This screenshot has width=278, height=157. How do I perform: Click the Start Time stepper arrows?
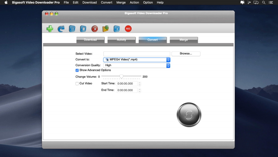tap(140, 84)
